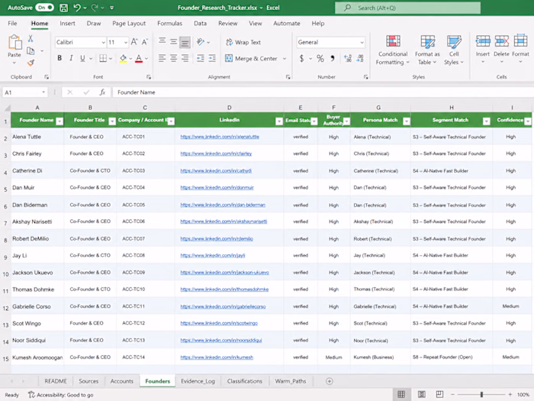Click the Fill Color yellow bucket
Screen dimensions: 534x401
(x=123, y=58)
